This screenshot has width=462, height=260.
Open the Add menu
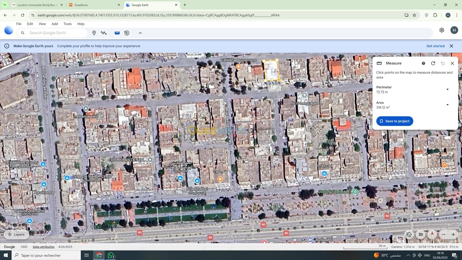tap(55, 24)
